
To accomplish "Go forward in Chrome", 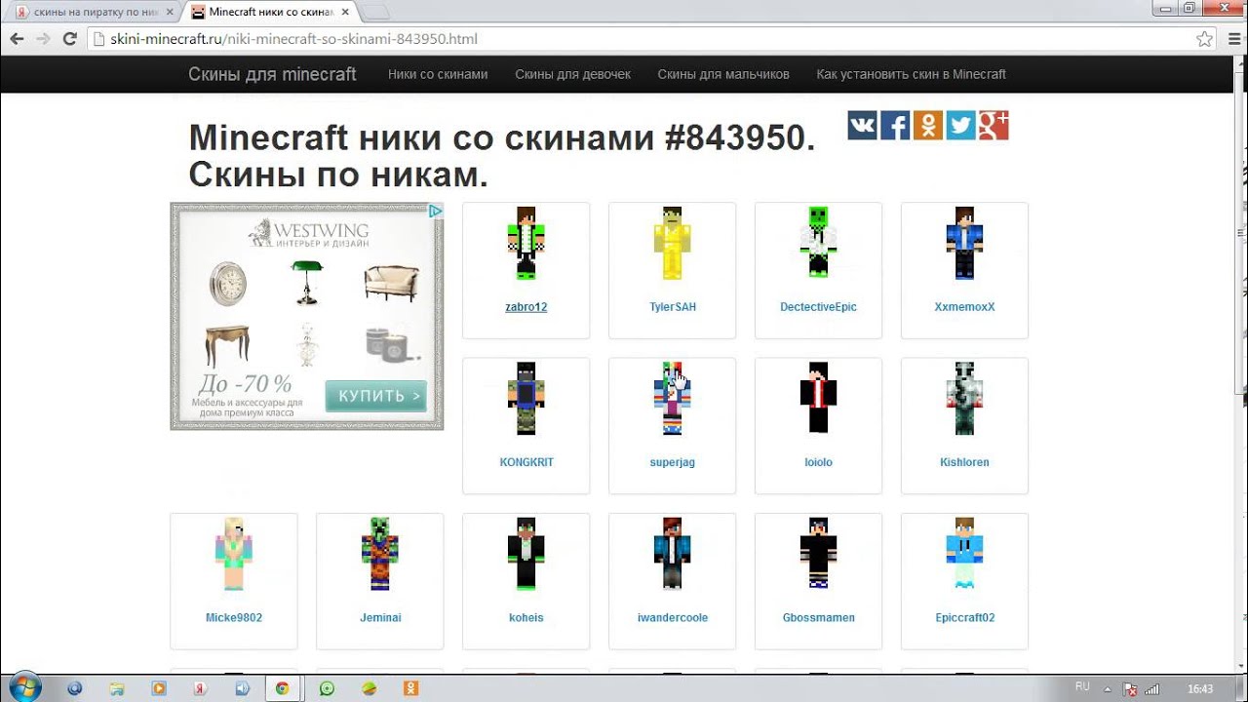I will pyautogui.click(x=43, y=39).
